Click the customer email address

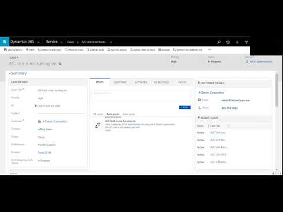click(235, 100)
